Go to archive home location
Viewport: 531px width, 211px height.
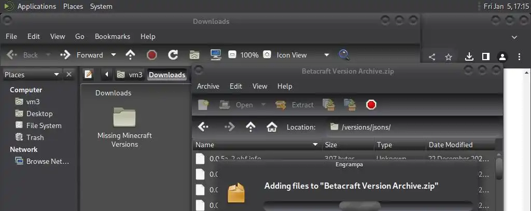272,127
